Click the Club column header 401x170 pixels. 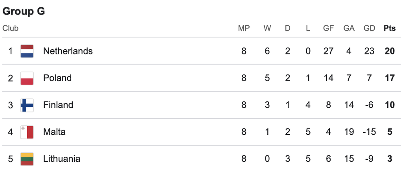11,28
